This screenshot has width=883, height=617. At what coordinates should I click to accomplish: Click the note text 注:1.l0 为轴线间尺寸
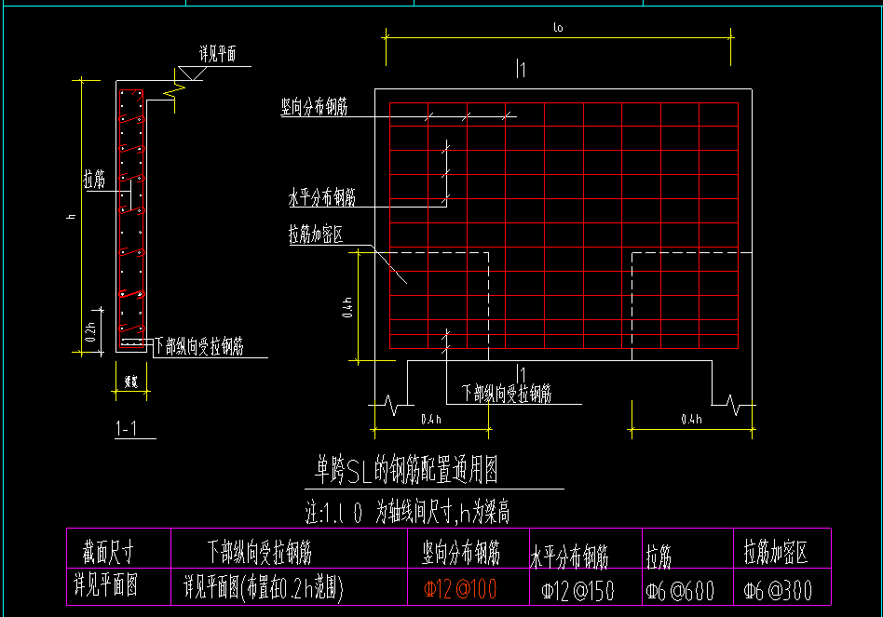(x=407, y=513)
